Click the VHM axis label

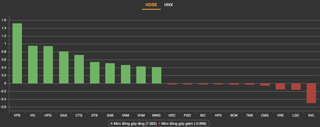pos(141,116)
